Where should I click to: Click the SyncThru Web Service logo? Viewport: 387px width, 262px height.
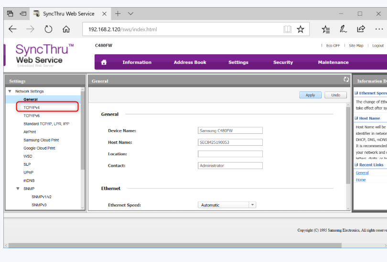44,55
